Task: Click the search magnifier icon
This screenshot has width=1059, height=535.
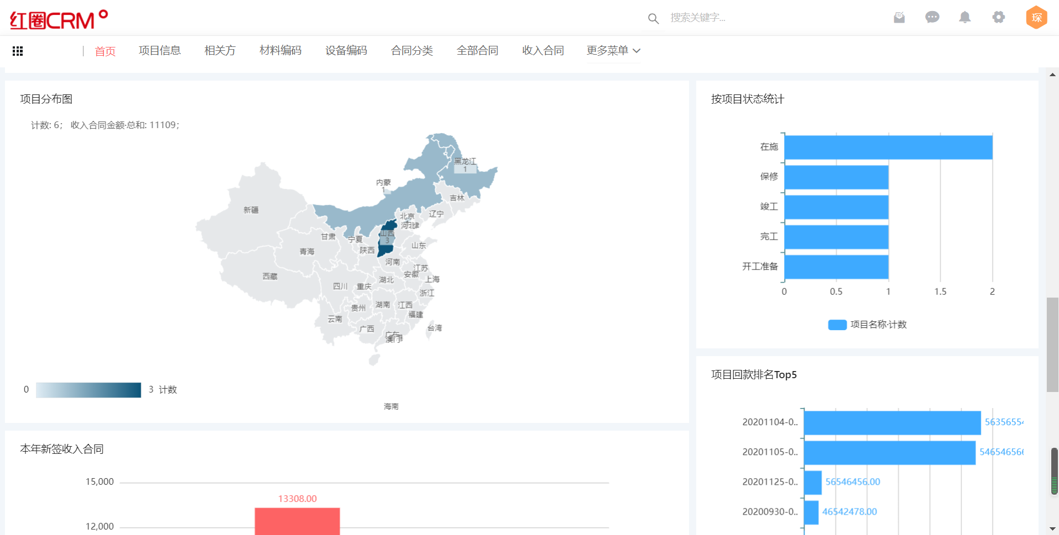Action: tap(653, 18)
